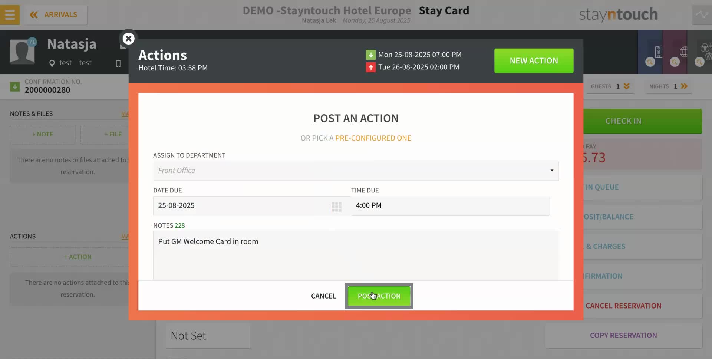Screen dimensions: 712x359
Task: Add a note with + Note
Action: [43, 134]
